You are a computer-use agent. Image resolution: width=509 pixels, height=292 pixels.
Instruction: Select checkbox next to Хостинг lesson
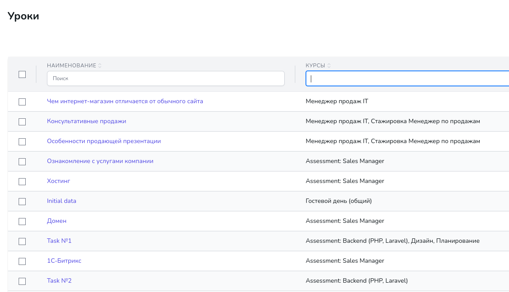[x=22, y=182]
